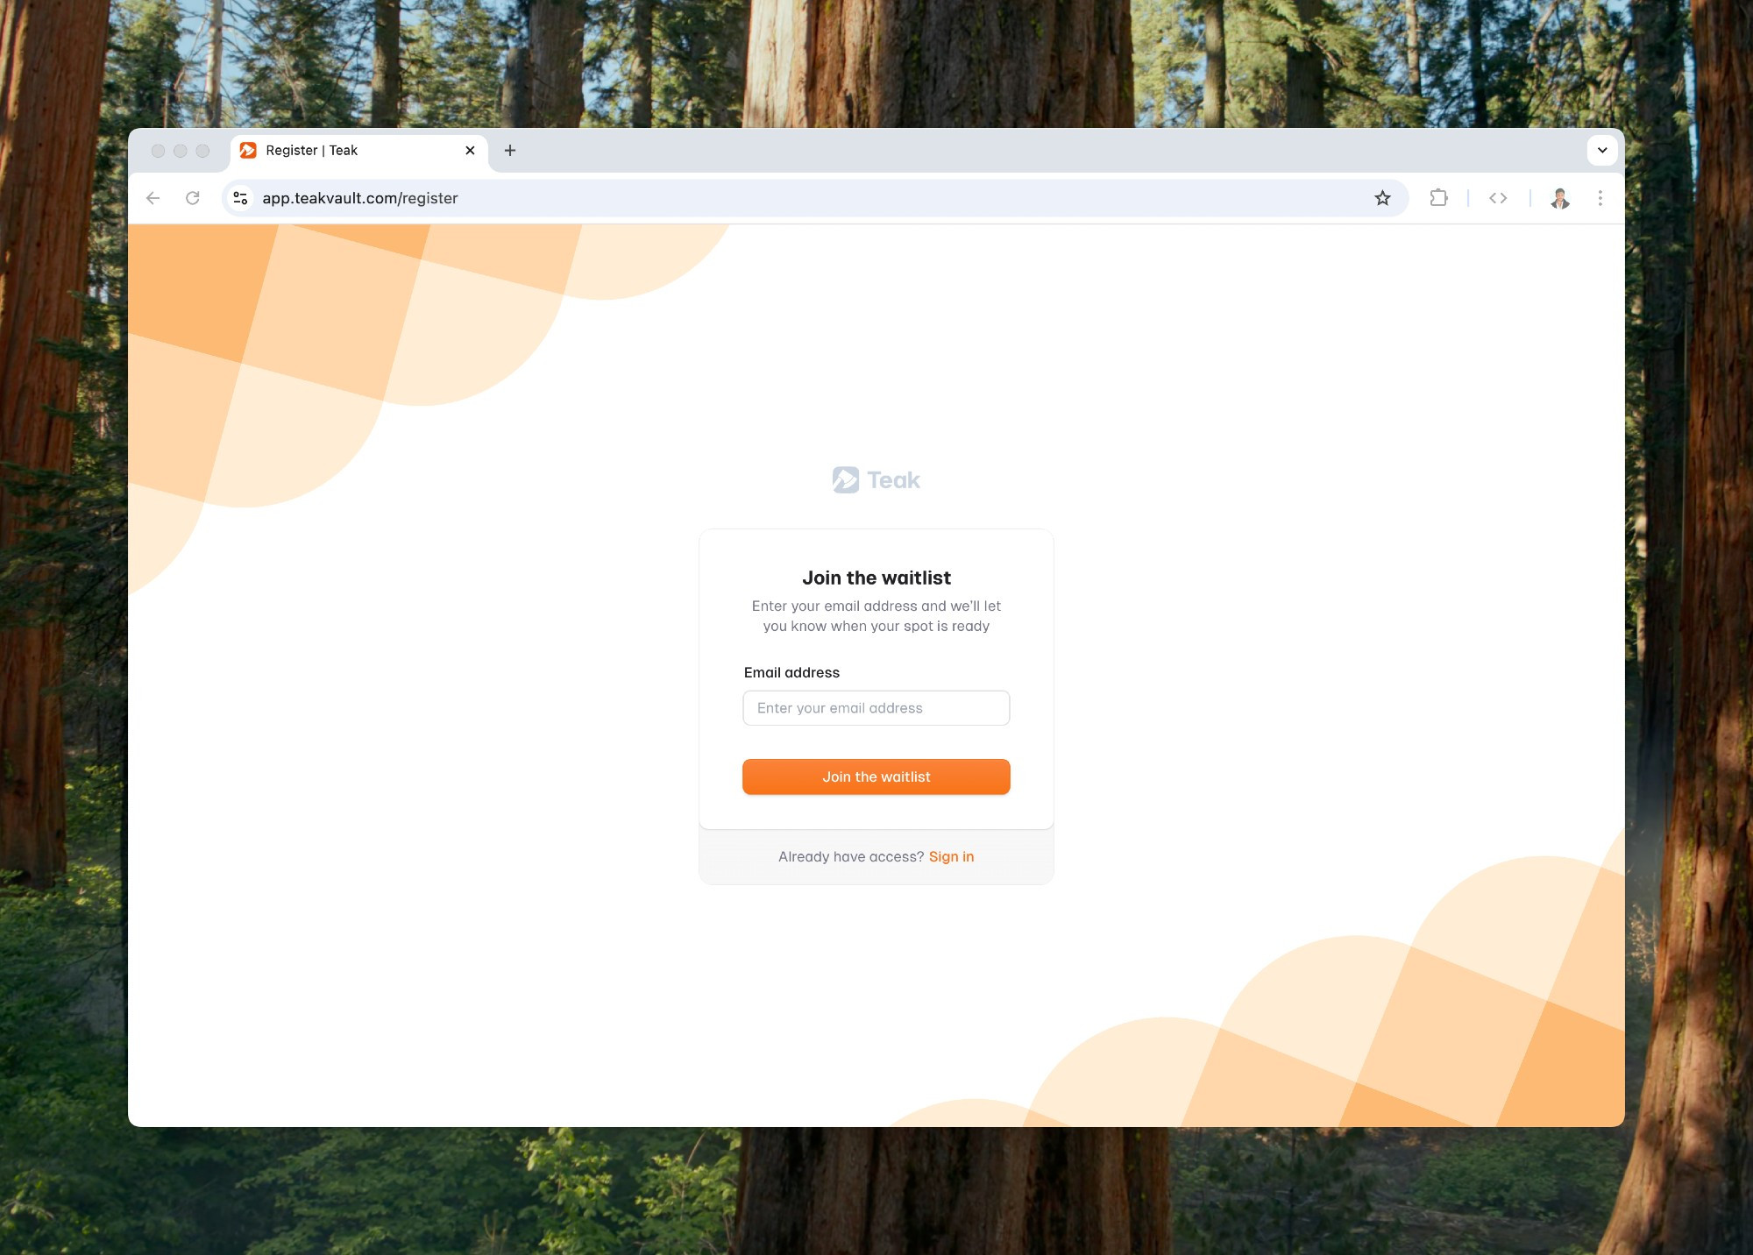Image resolution: width=1753 pixels, height=1255 pixels.
Task: Open a new tab with plus button
Action: pos(510,151)
